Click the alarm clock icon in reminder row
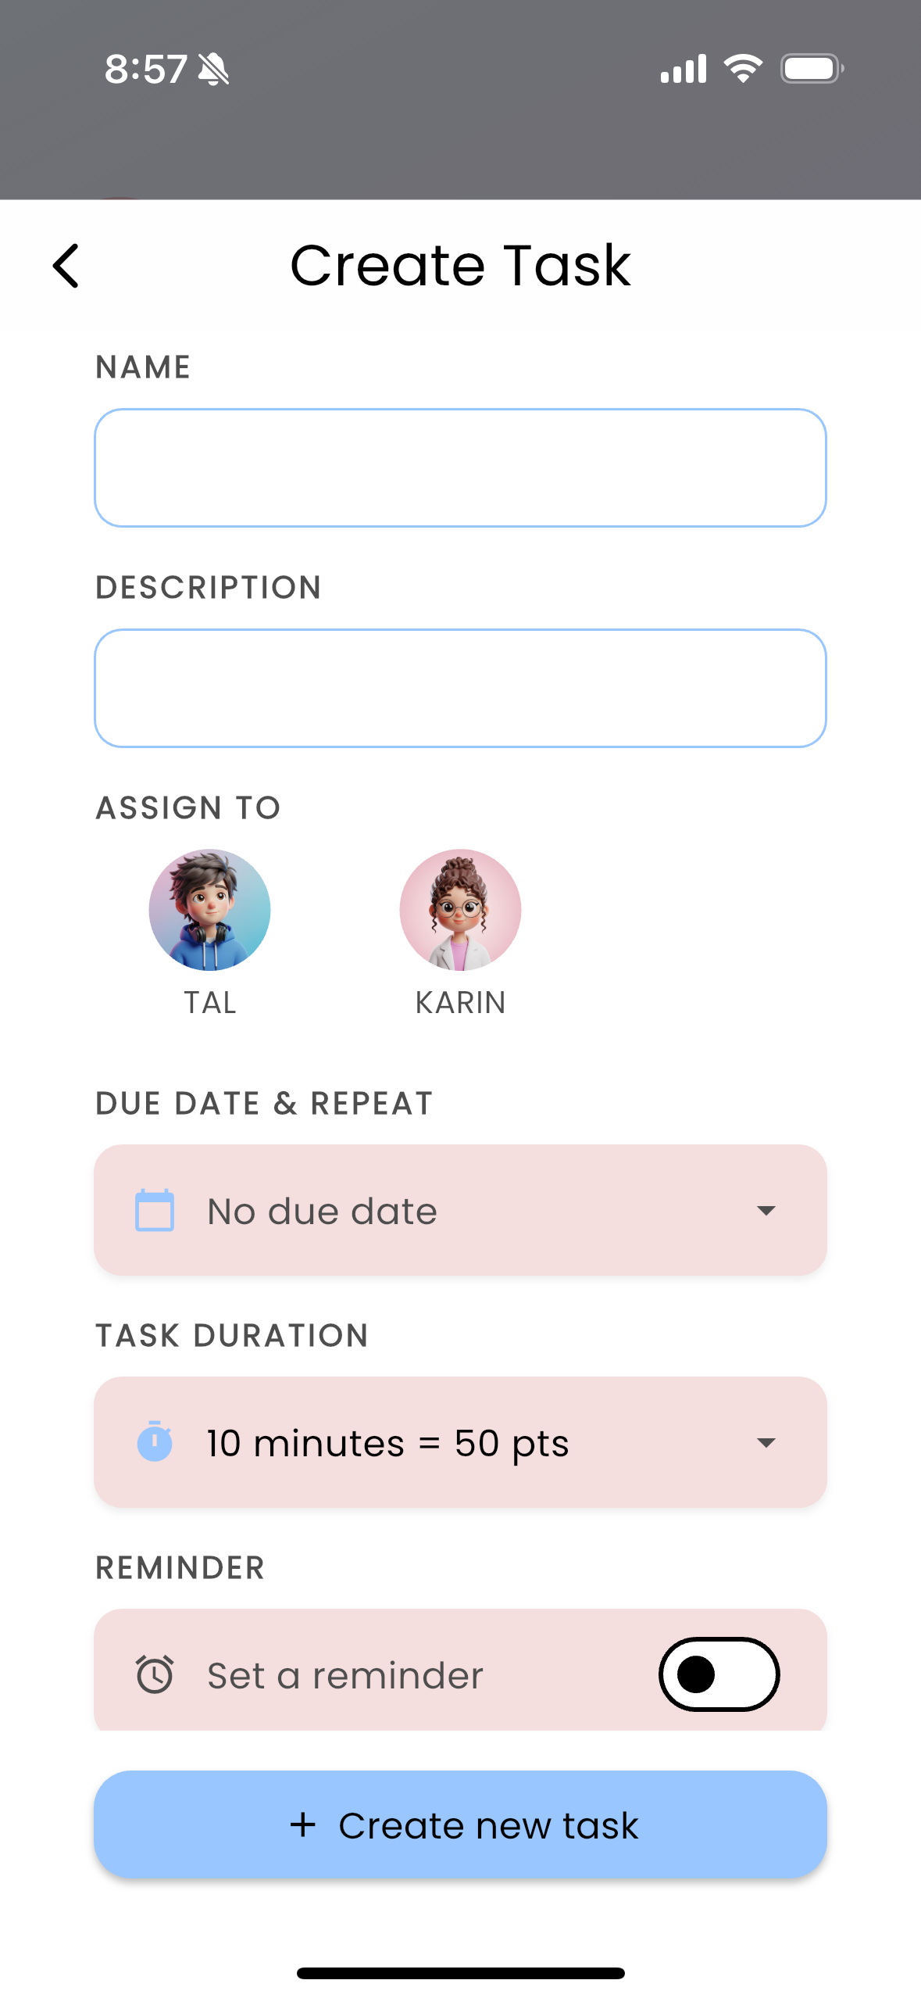Screen dimensions: 921x1998 pyautogui.click(x=154, y=1674)
